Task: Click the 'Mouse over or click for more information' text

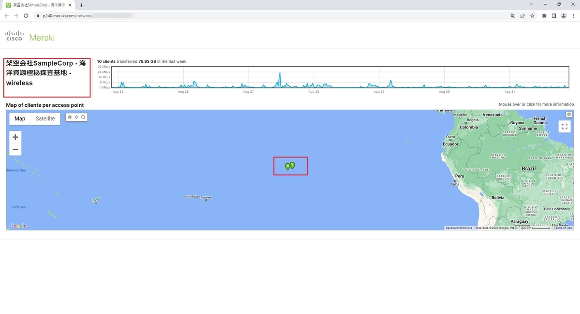Action: coord(536,104)
